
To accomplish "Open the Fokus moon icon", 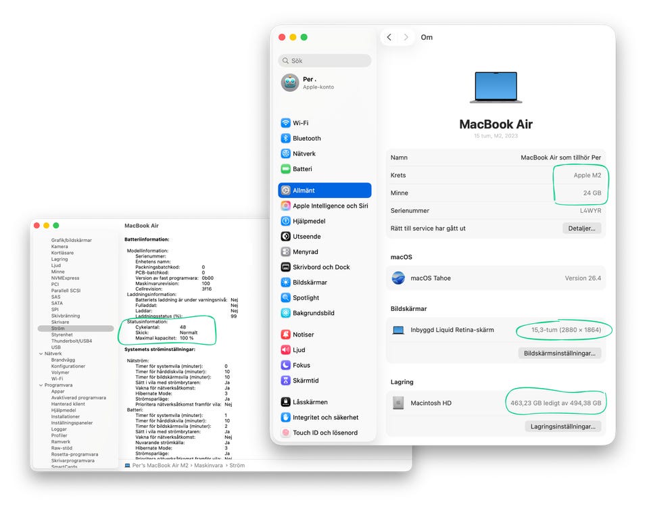I will 285,365.
